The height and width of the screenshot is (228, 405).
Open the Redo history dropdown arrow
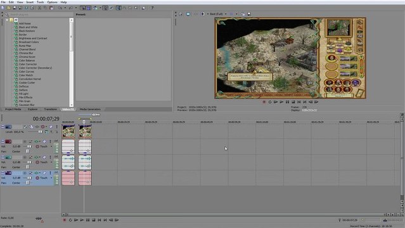(76, 8)
